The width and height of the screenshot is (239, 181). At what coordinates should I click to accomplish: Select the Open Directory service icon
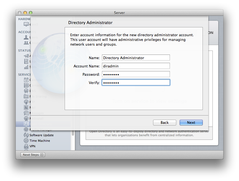coord(26,124)
